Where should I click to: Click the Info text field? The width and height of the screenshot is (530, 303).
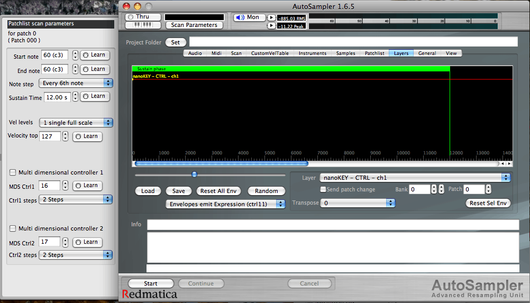pos(333,225)
